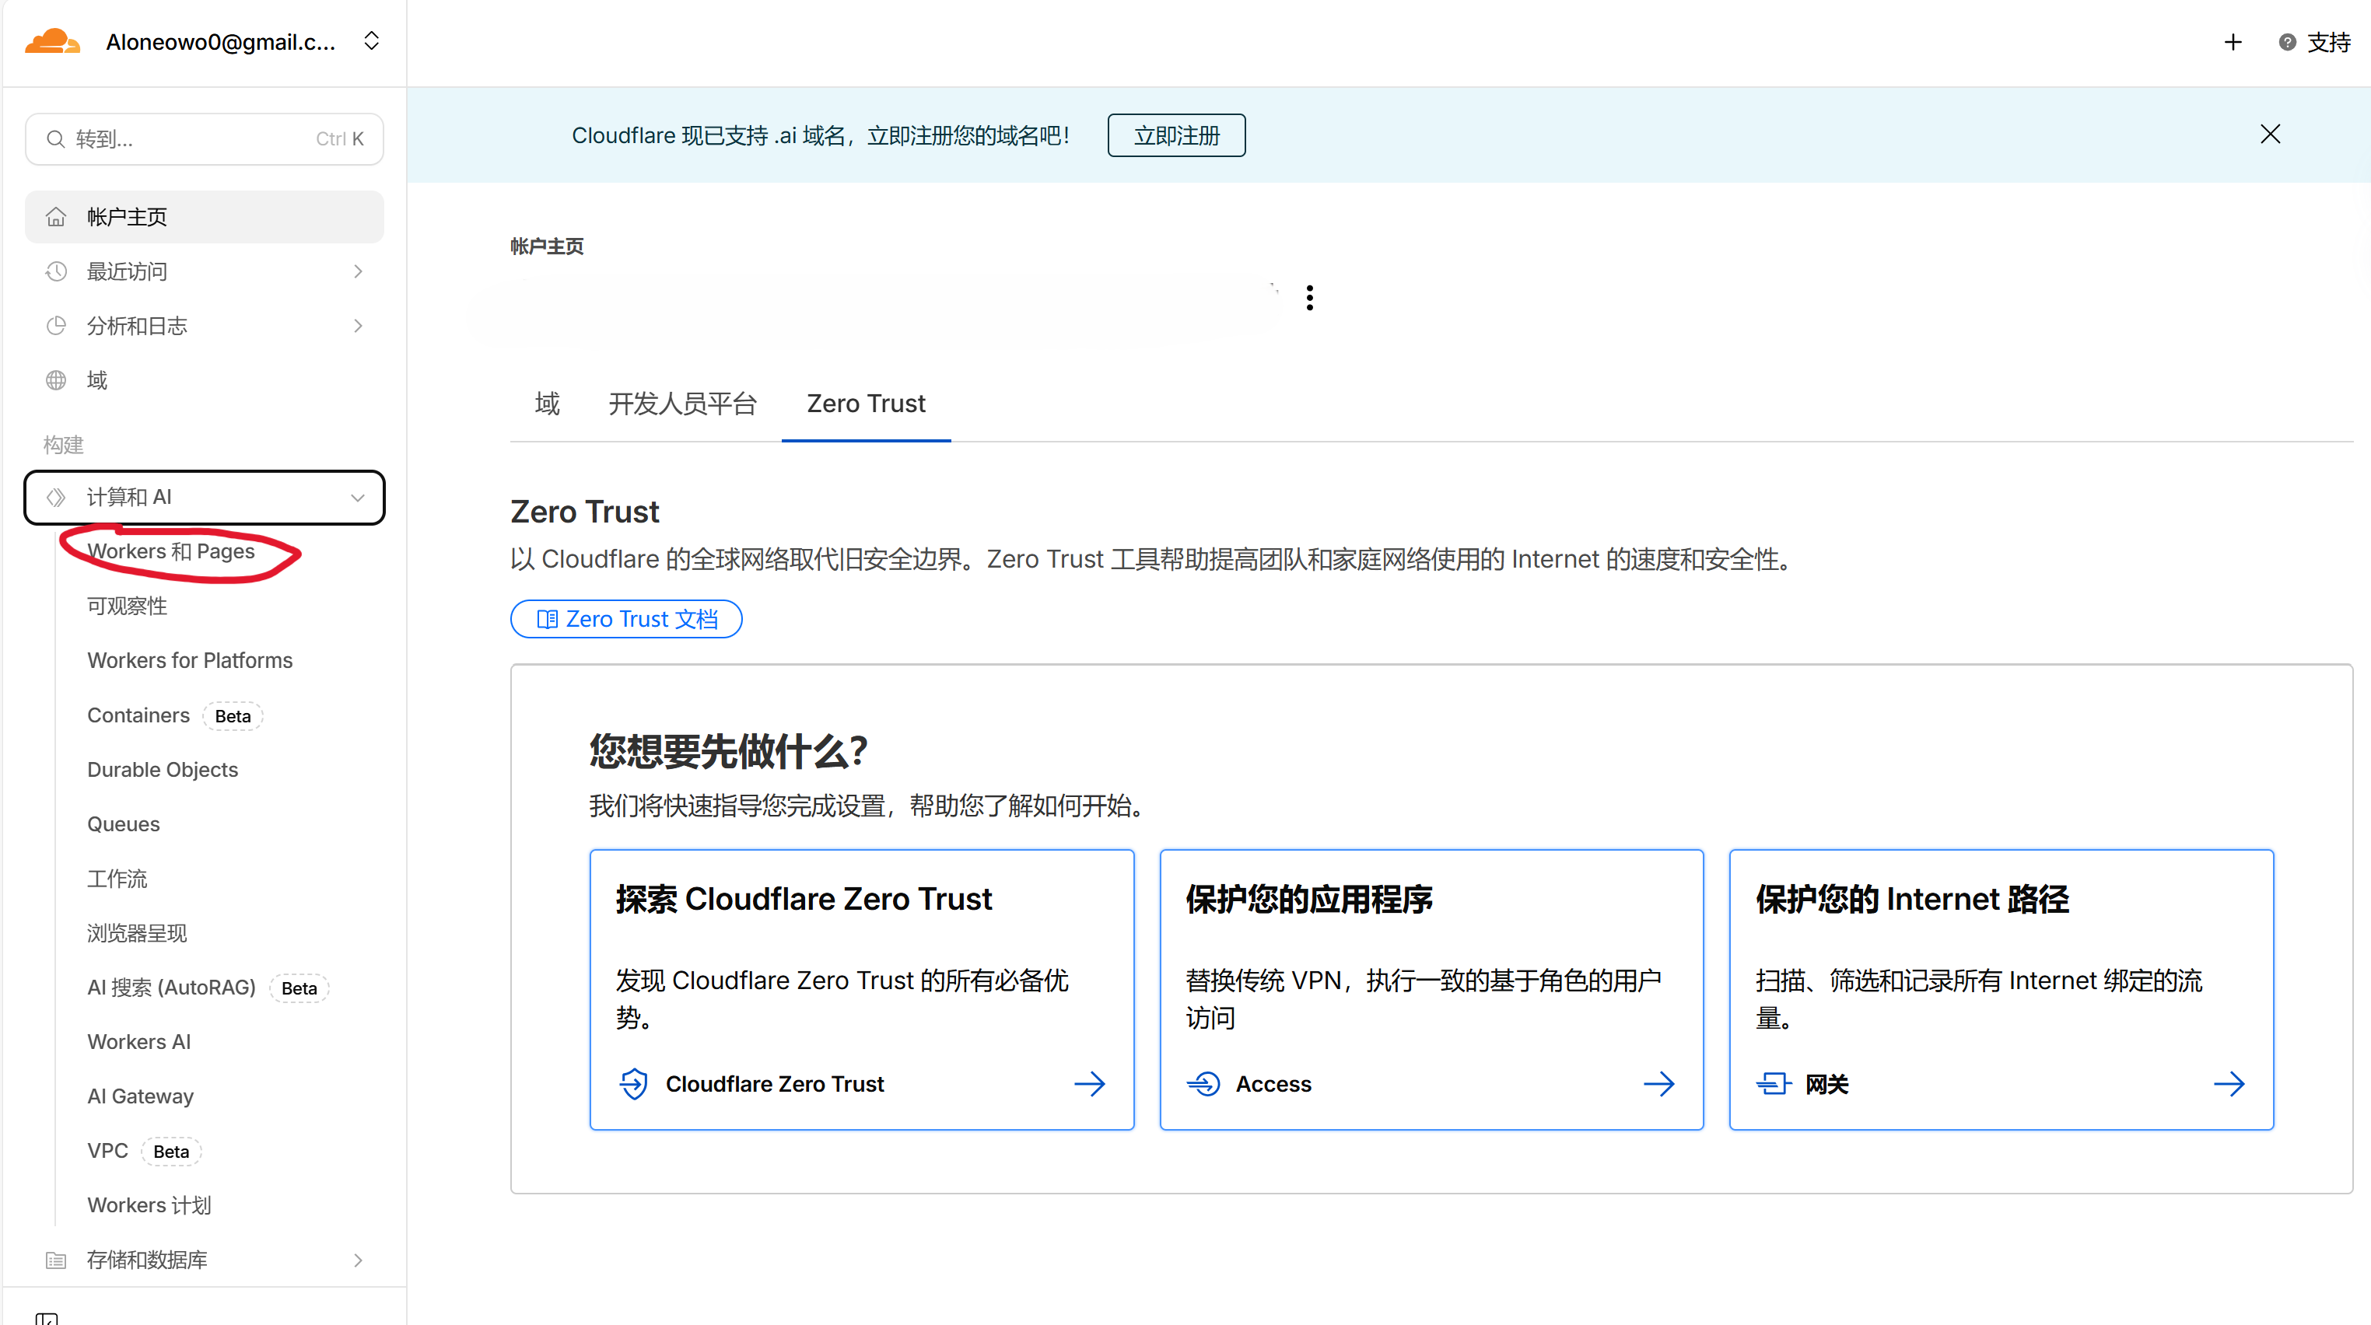Open the account switcher chevron next to email
Image resolution: width=2371 pixels, height=1325 pixels.
(x=372, y=41)
